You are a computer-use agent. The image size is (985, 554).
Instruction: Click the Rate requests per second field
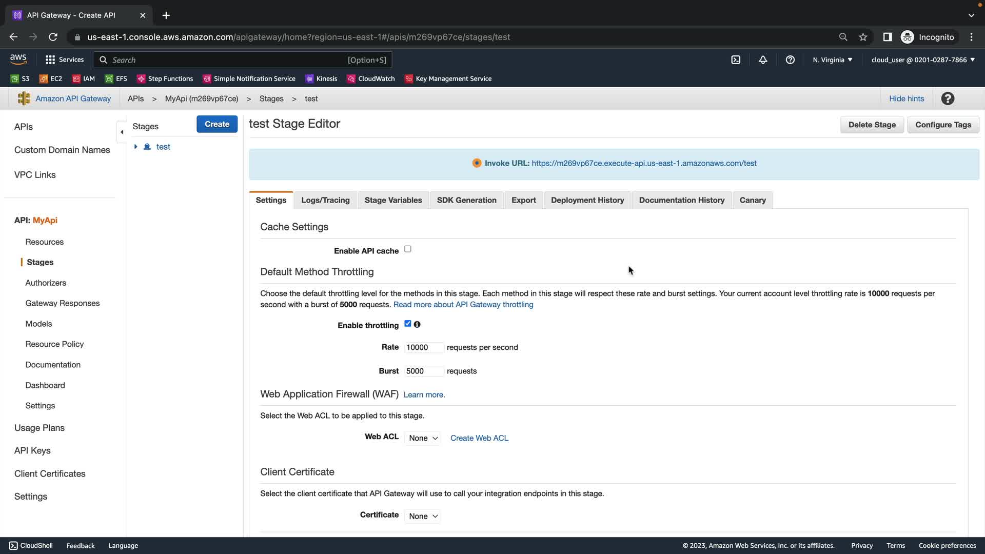(423, 347)
